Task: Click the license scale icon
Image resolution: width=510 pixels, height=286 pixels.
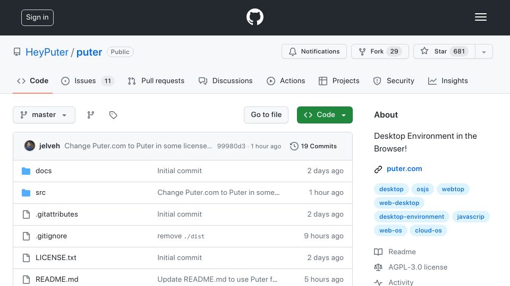Action: tap(378, 267)
